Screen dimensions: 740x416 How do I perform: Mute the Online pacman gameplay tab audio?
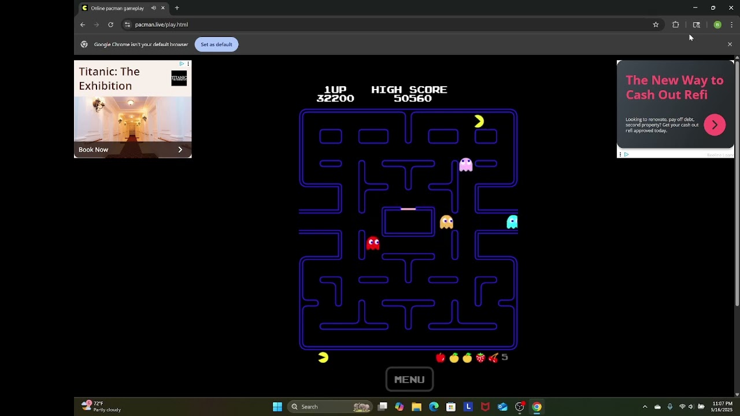click(x=153, y=8)
